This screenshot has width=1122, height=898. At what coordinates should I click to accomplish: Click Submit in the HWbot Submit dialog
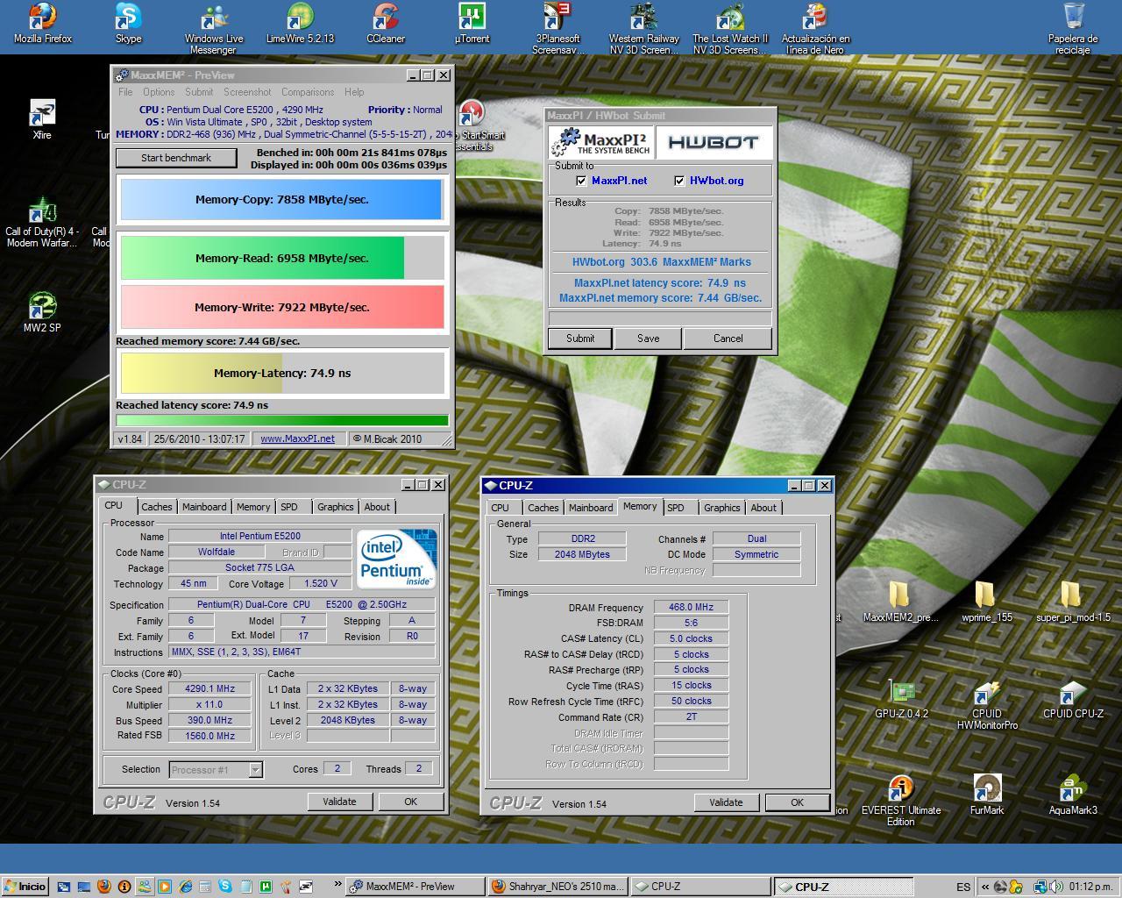[579, 339]
